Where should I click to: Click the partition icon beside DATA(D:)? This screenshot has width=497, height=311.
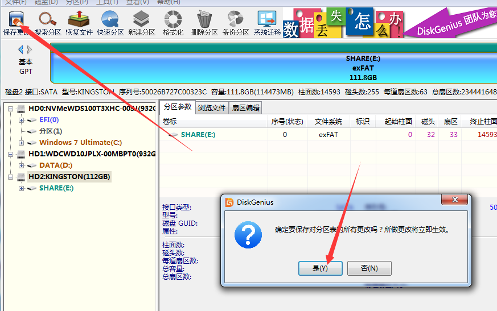(x=32, y=165)
